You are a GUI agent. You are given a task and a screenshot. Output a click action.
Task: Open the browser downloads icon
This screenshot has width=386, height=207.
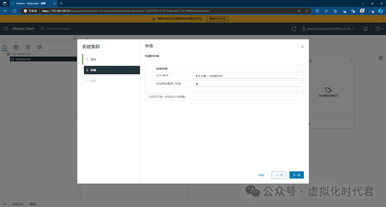[344, 11]
